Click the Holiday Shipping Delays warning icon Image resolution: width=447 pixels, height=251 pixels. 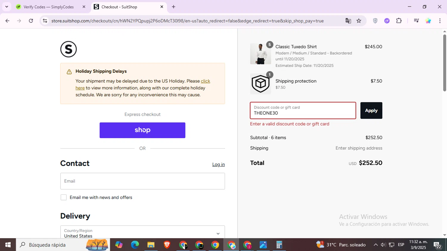coord(69,72)
